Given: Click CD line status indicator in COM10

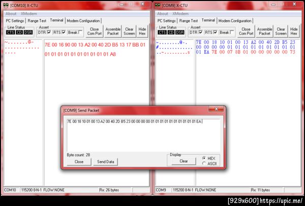Looking at the screenshot, I should click(19, 32).
